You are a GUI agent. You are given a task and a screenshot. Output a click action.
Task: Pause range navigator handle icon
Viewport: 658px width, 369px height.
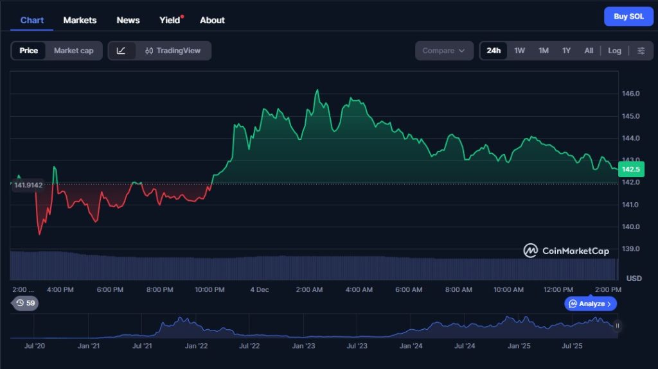click(618, 326)
